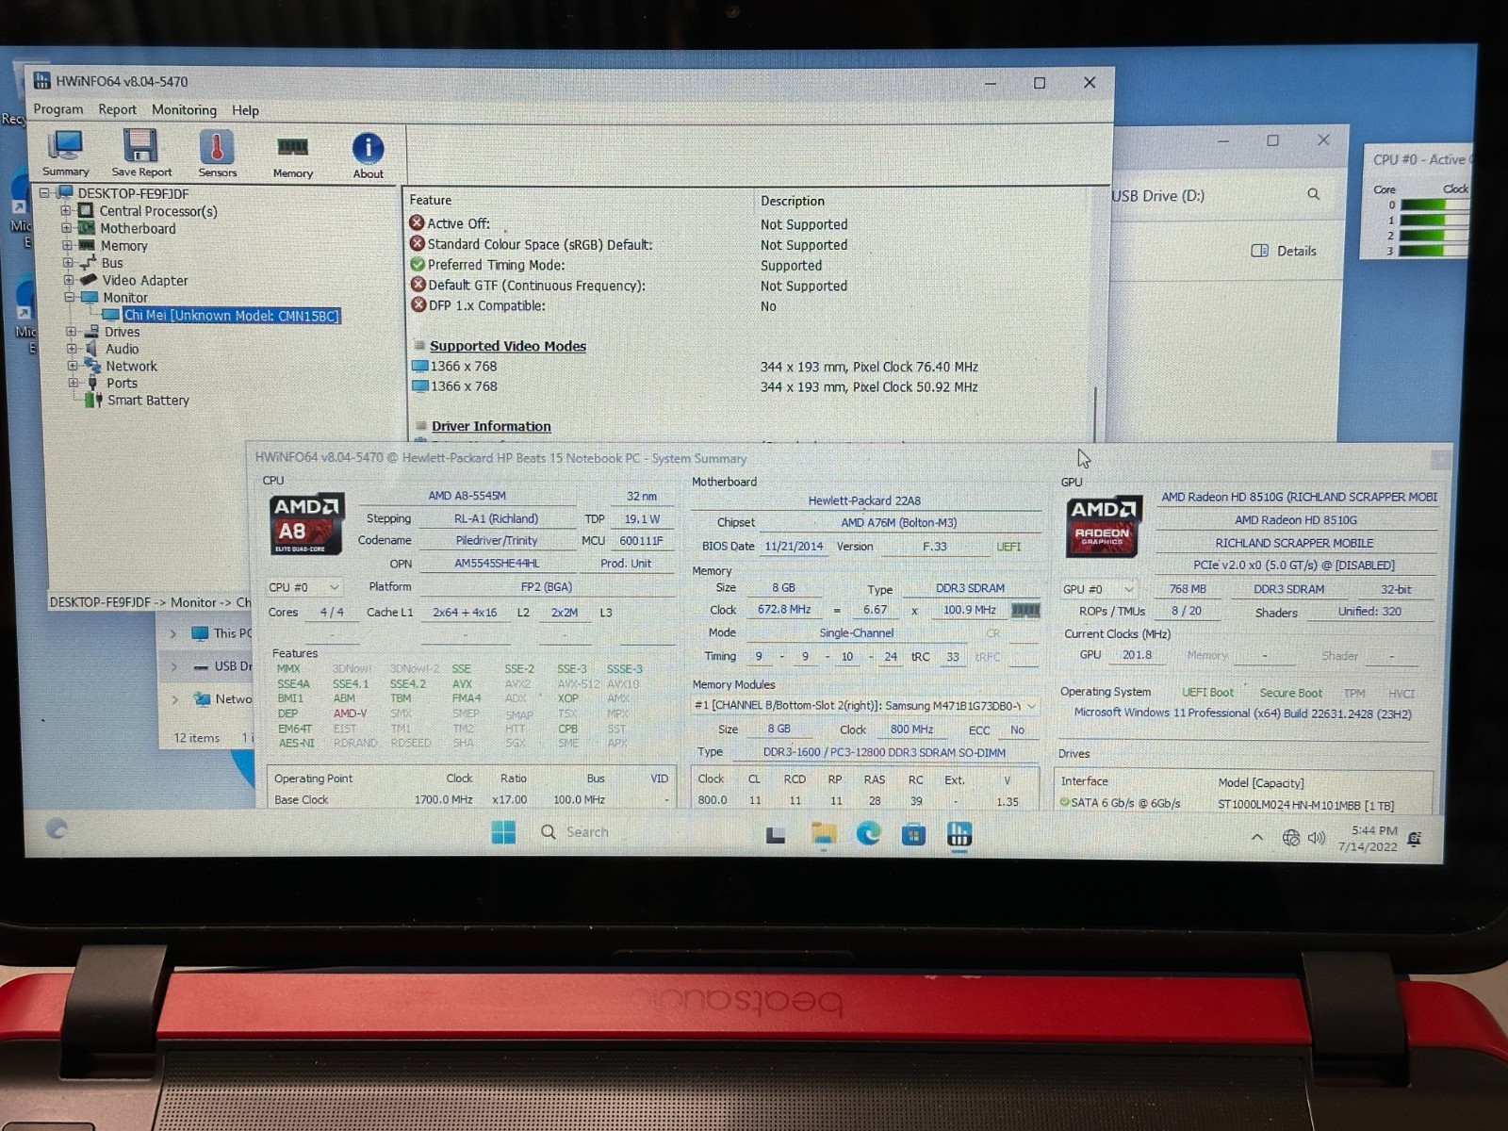Expand the Drives tree node

[71, 332]
